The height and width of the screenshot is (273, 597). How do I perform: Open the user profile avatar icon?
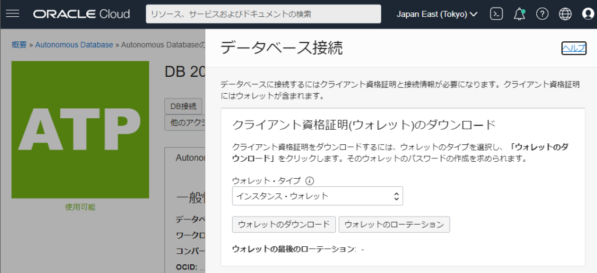(588, 14)
